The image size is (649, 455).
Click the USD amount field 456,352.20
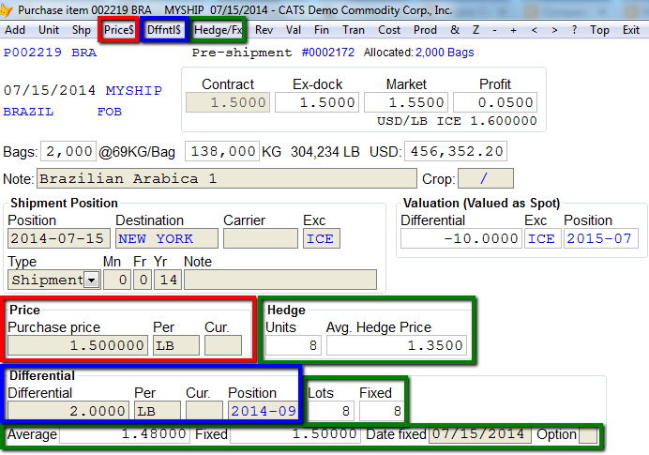click(456, 152)
